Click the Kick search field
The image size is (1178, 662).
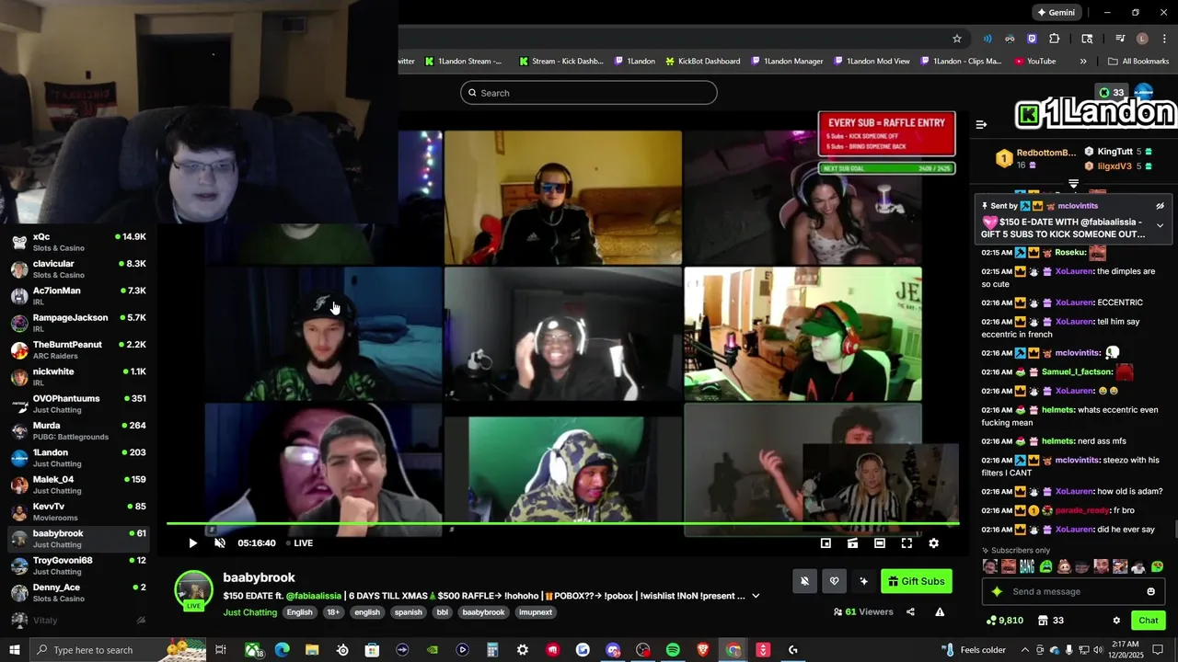tap(589, 93)
